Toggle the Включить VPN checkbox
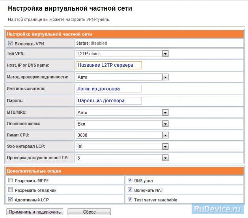 [x=11, y=43]
